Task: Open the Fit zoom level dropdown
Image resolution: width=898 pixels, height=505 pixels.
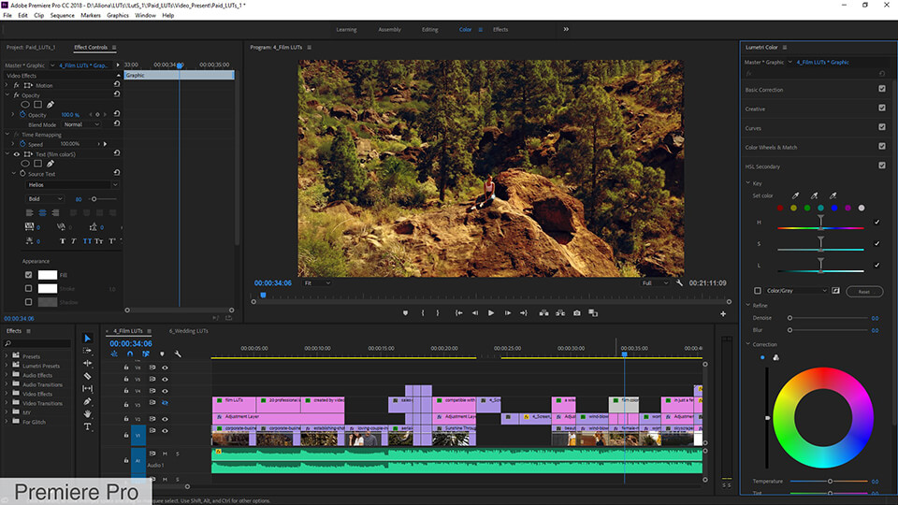Action: click(317, 282)
